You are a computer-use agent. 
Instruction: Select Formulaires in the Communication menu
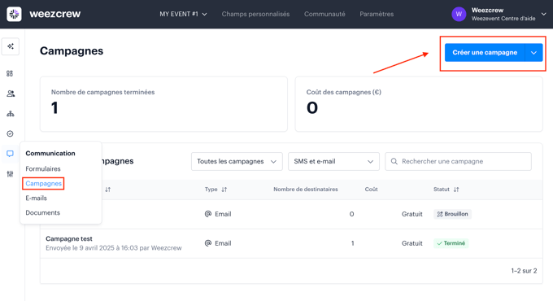[x=43, y=168]
